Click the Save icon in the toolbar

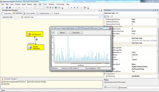[7, 7]
